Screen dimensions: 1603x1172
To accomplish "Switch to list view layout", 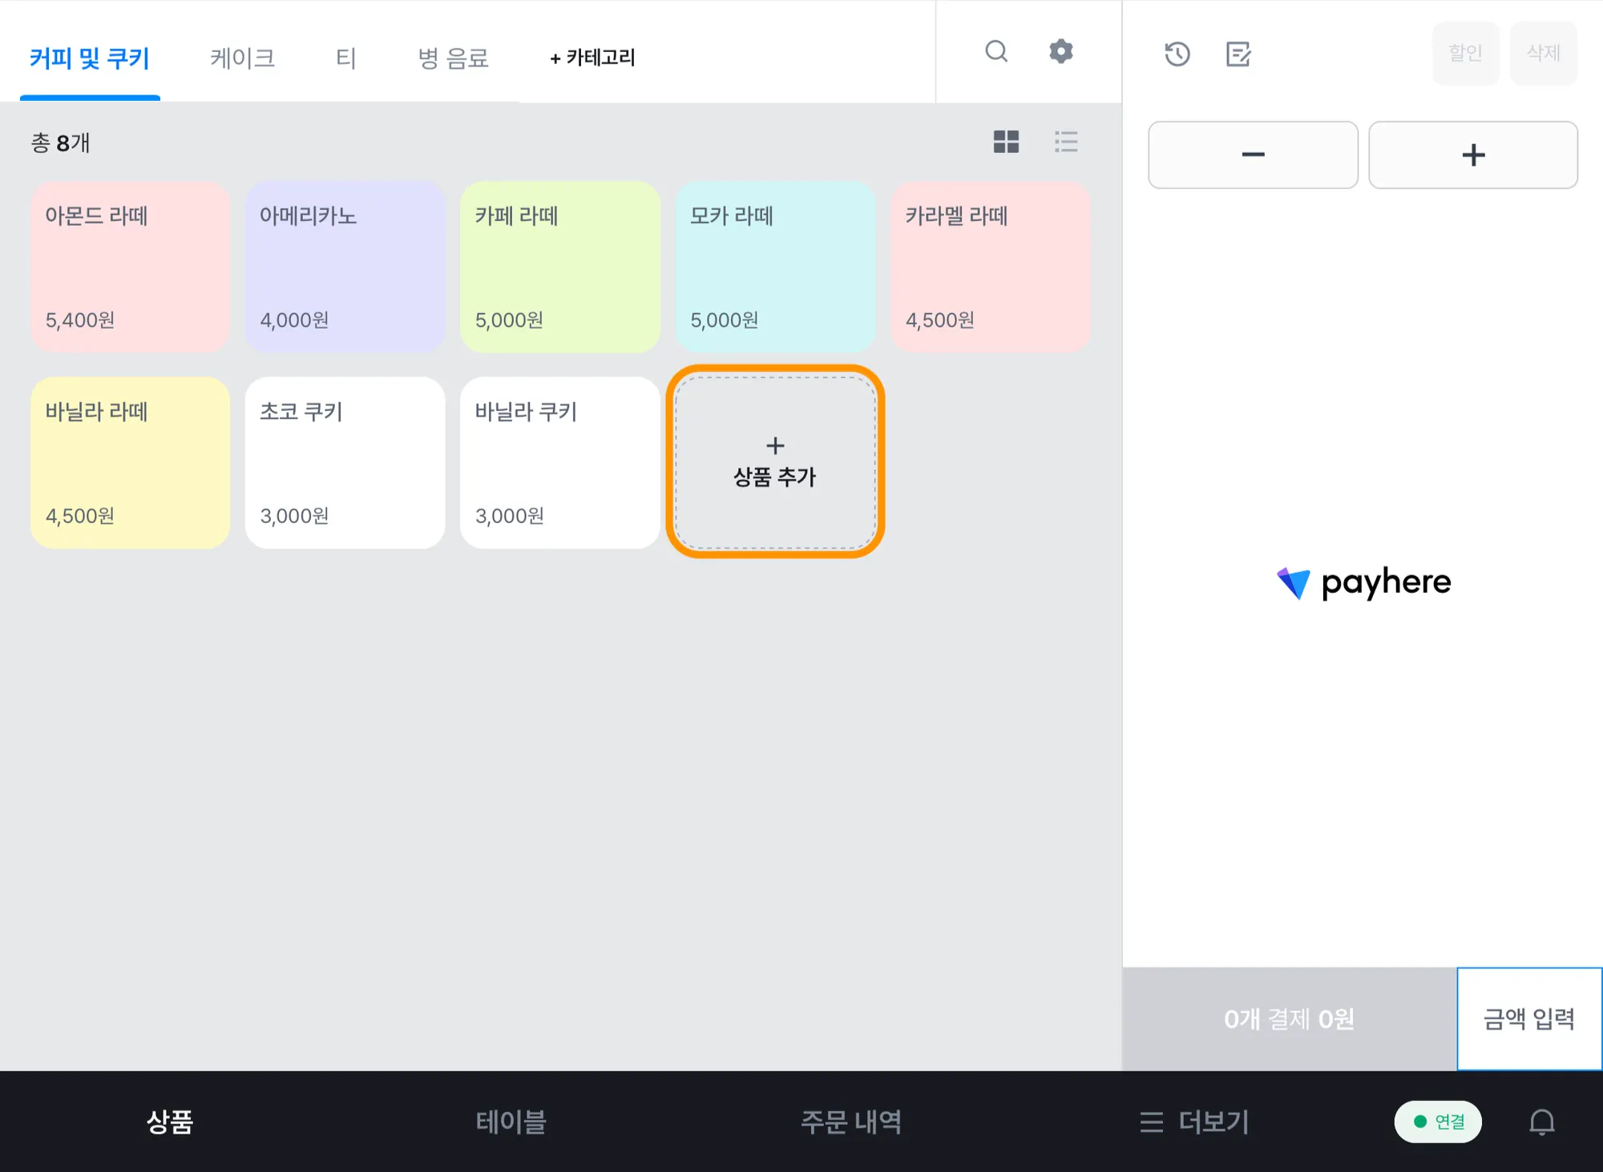I will (1065, 142).
